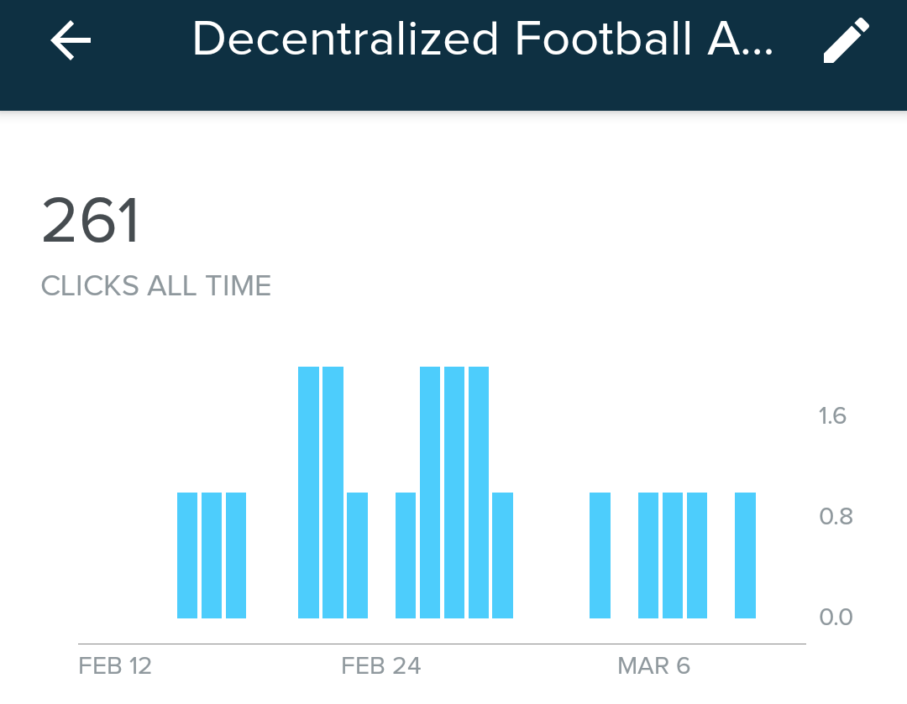Tap the 0.0 y-axis value
907x704 pixels.
click(x=836, y=617)
